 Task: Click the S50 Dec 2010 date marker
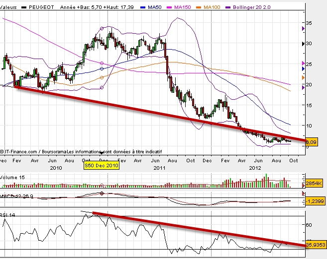pyautogui.click(x=101, y=166)
